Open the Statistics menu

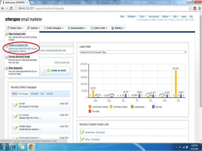pyautogui.click(x=118, y=28)
